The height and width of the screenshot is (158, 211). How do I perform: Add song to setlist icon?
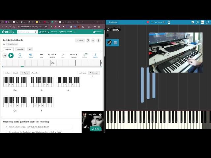(93, 40)
